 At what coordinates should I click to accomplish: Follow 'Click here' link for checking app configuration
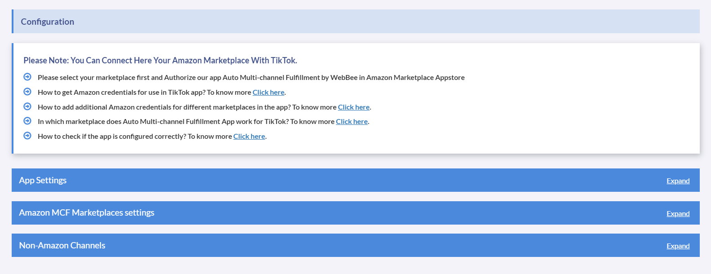(249, 137)
